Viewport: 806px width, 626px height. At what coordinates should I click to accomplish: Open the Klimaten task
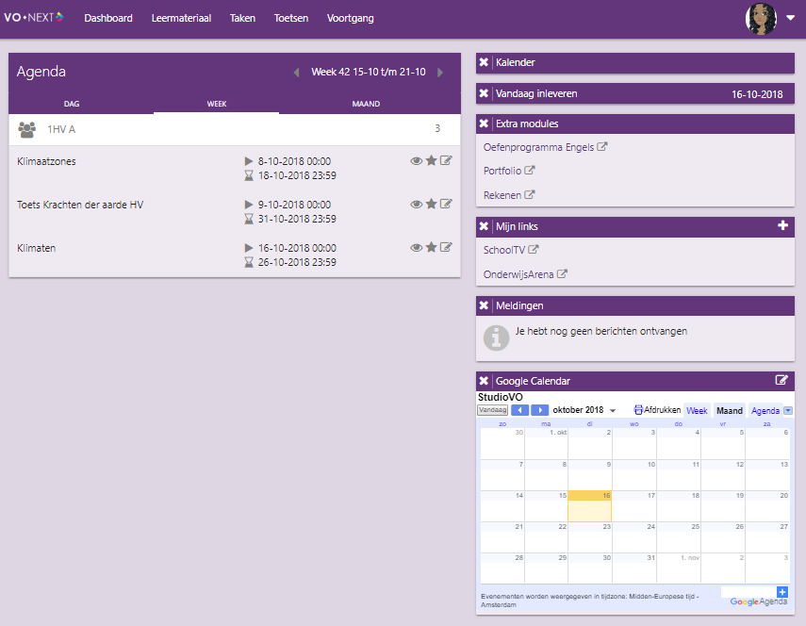pos(36,248)
